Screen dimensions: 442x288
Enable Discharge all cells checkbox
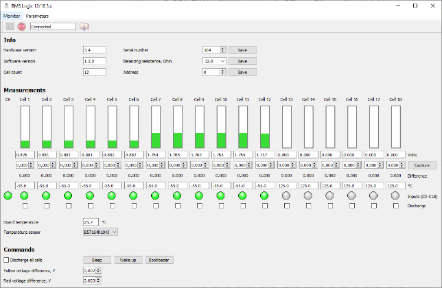(x=6, y=260)
